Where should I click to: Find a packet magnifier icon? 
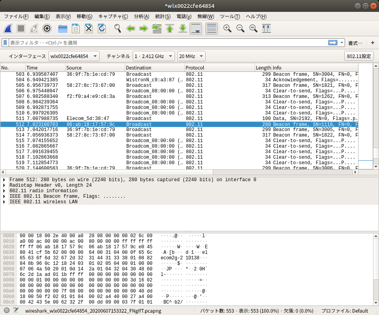[x=118, y=28]
